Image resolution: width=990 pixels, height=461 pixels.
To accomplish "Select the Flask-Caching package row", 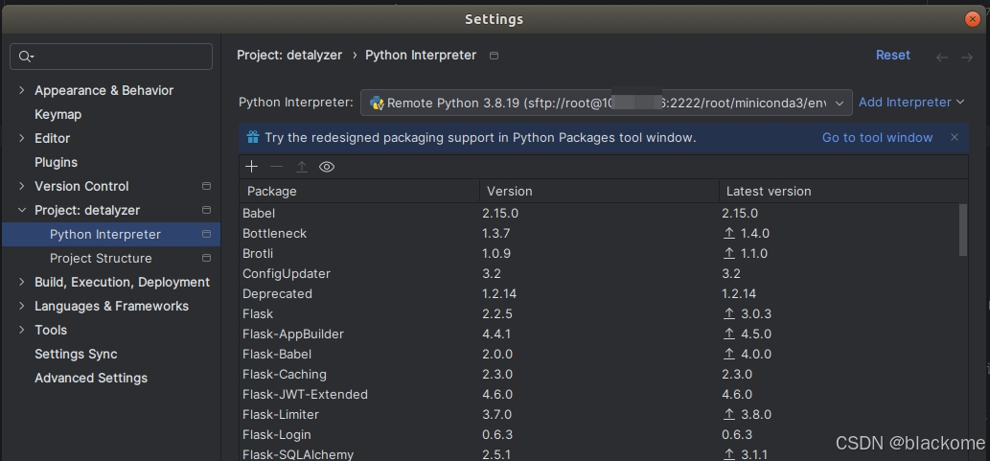I will [x=599, y=375].
